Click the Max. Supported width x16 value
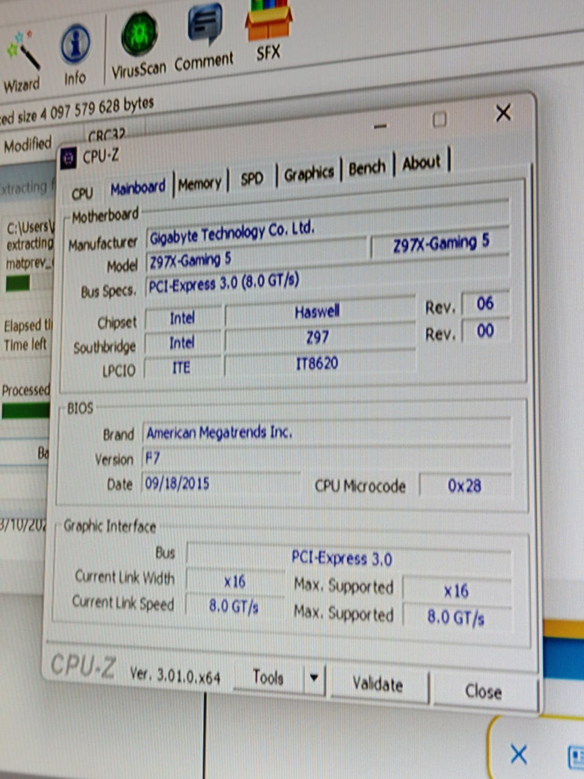Image resolution: width=584 pixels, height=779 pixels. click(x=456, y=590)
